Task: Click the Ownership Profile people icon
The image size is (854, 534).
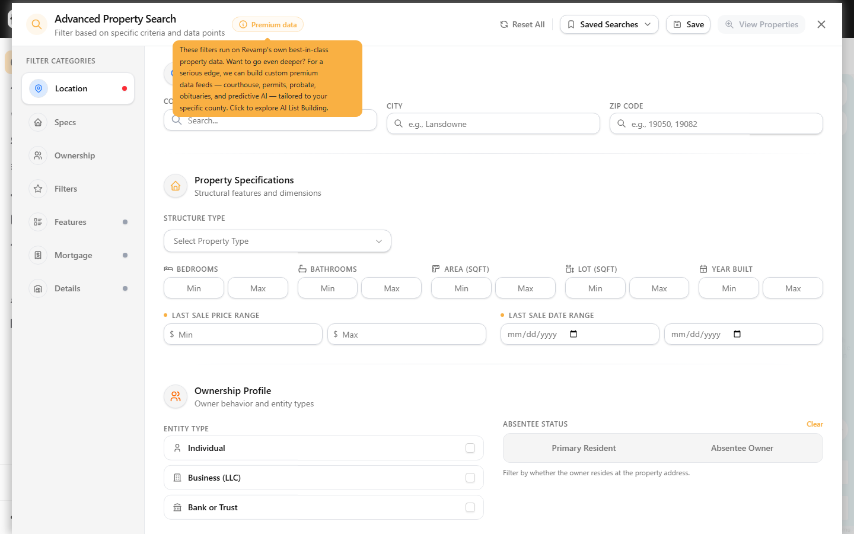Action: 176,397
